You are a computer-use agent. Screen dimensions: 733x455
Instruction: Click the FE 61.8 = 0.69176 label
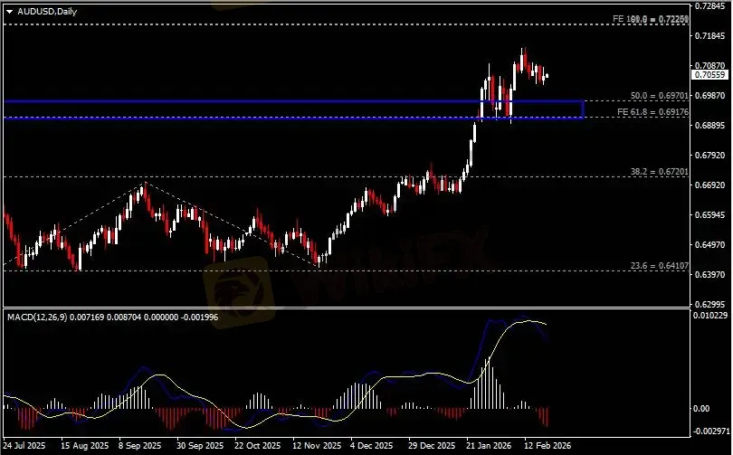pyautogui.click(x=652, y=112)
